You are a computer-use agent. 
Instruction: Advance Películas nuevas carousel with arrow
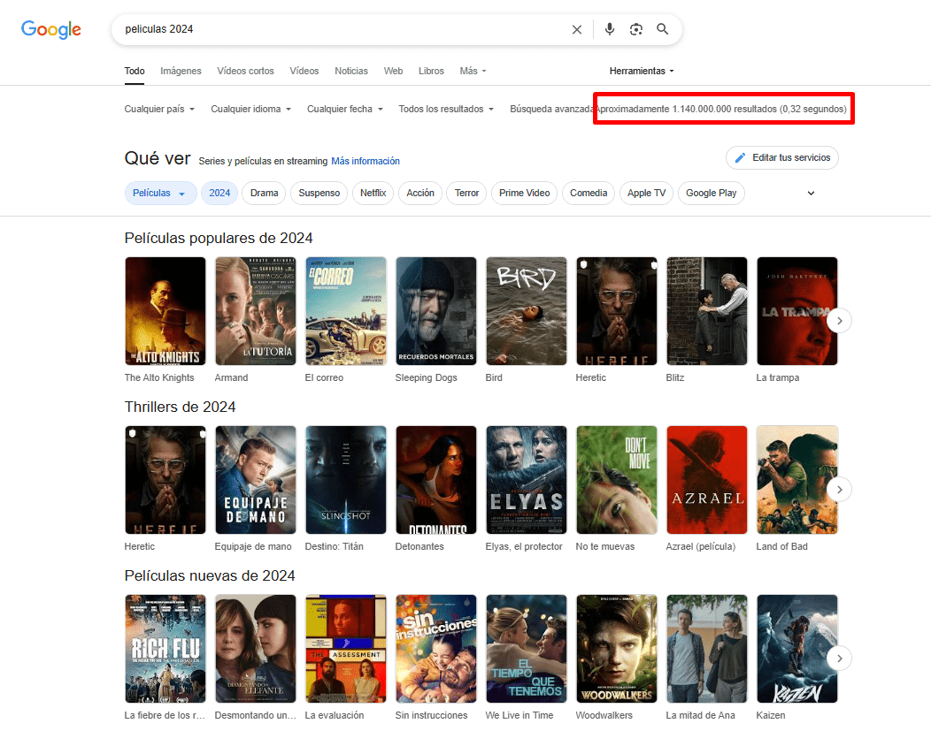click(x=839, y=659)
